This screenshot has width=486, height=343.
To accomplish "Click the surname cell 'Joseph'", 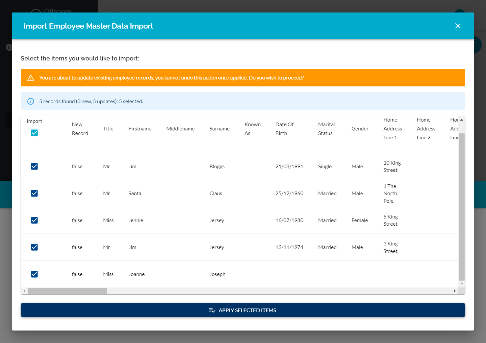I will [217, 274].
